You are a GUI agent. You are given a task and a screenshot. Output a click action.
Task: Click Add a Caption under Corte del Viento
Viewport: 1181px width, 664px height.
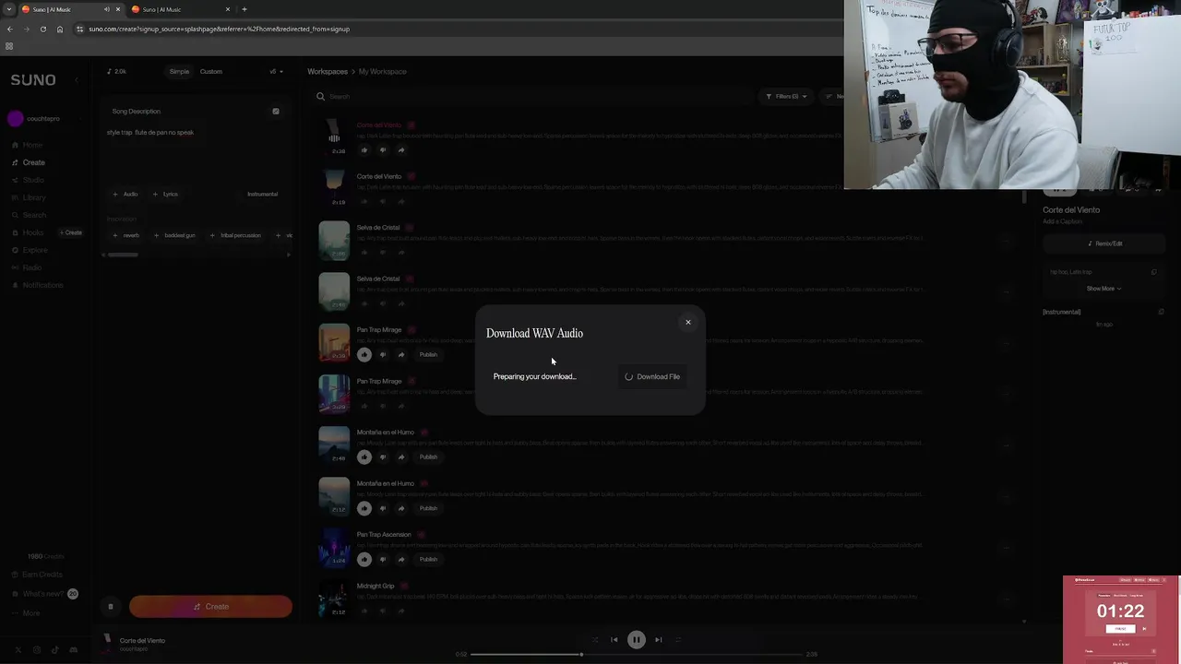pyautogui.click(x=1062, y=221)
